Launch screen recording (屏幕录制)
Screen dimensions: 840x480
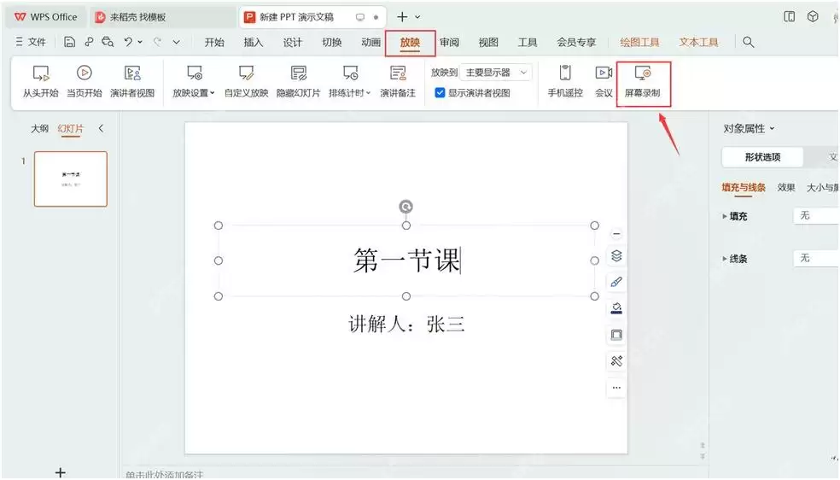[642, 81]
